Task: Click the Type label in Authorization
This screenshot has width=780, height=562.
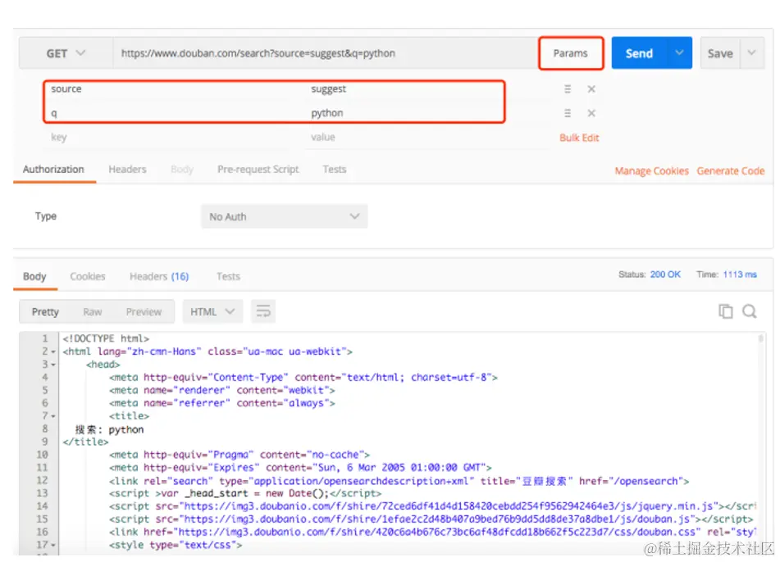Action: pos(46,216)
